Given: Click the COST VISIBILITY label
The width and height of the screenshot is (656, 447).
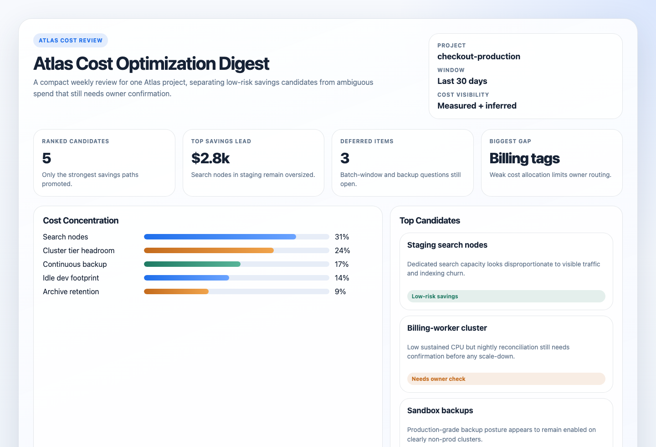Looking at the screenshot, I should pyautogui.click(x=463, y=95).
